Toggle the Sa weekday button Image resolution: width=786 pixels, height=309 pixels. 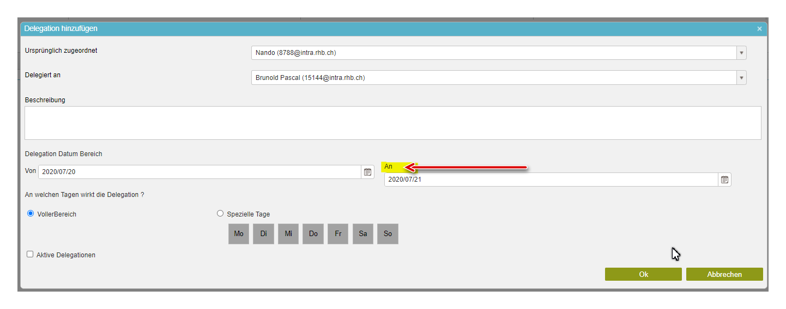(363, 234)
